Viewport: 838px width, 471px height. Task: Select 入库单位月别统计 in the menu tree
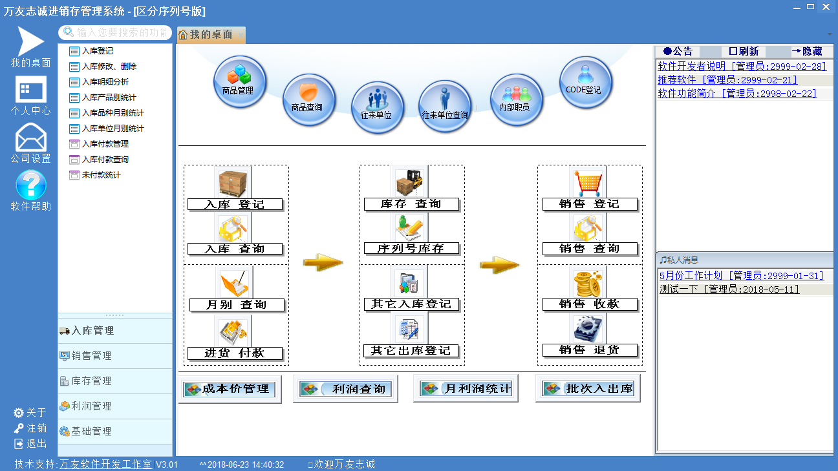107,129
